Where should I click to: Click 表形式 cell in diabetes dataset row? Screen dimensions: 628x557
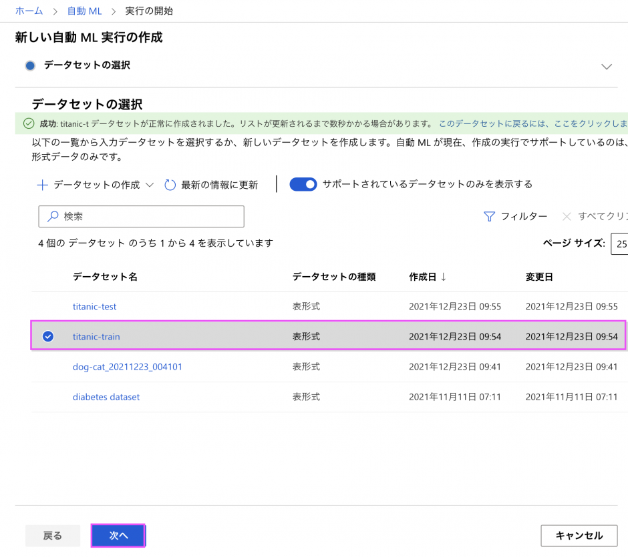[306, 397]
